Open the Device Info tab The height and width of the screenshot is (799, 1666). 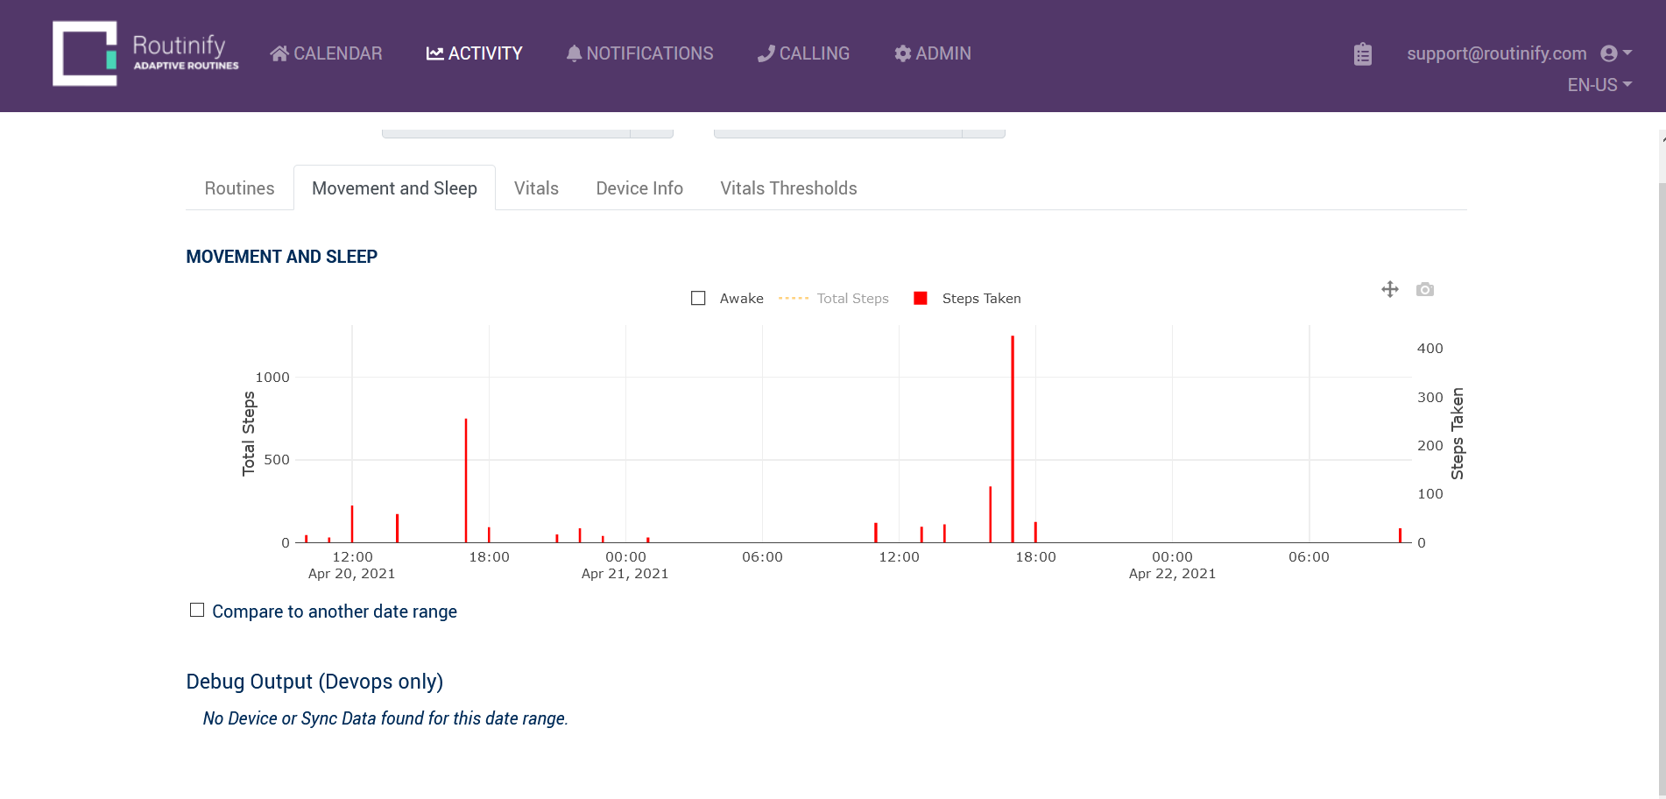click(x=639, y=188)
